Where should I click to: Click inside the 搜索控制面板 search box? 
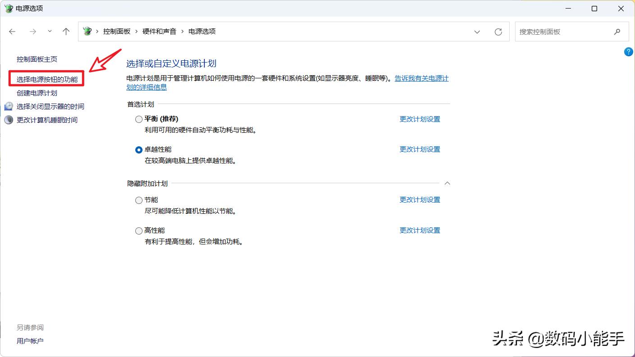pyautogui.click(x=564, y=32)
